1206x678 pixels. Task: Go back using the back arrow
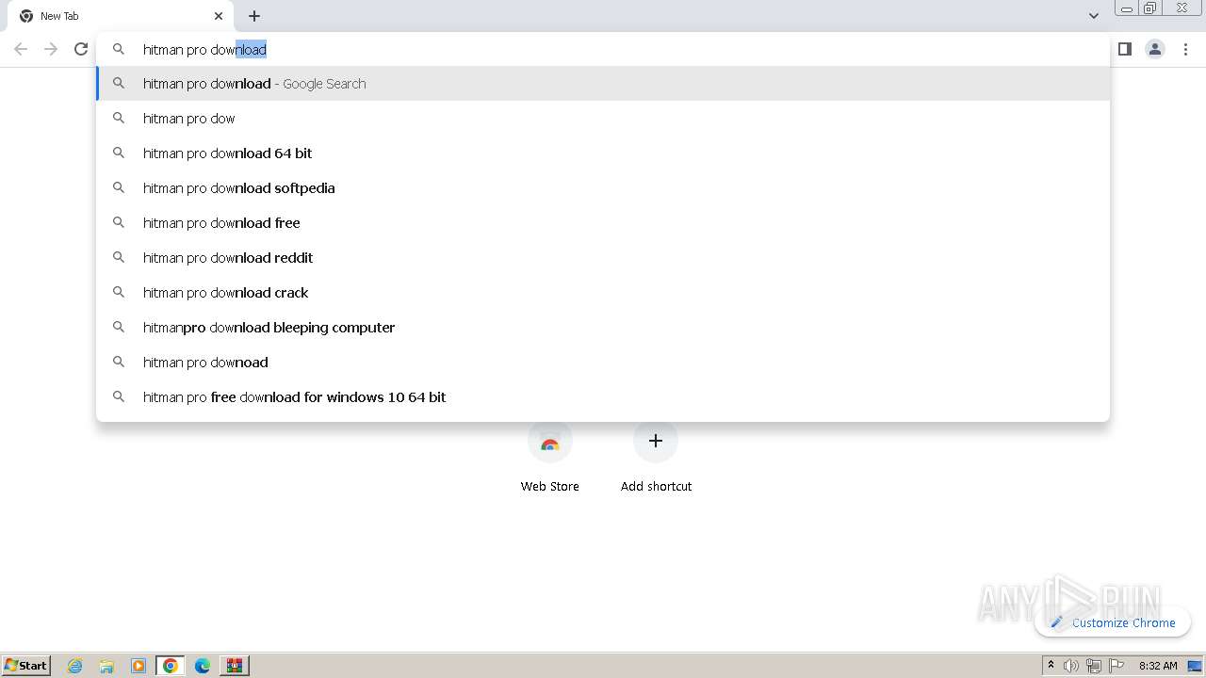click(21, 49)
